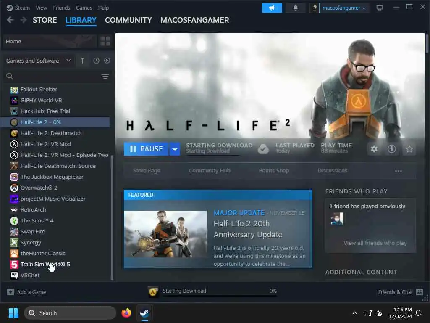Image resolution: width=430 pixels, height=323 pixels.
Task: Click the Windows taskbar Search box
Action: (70, 313)
